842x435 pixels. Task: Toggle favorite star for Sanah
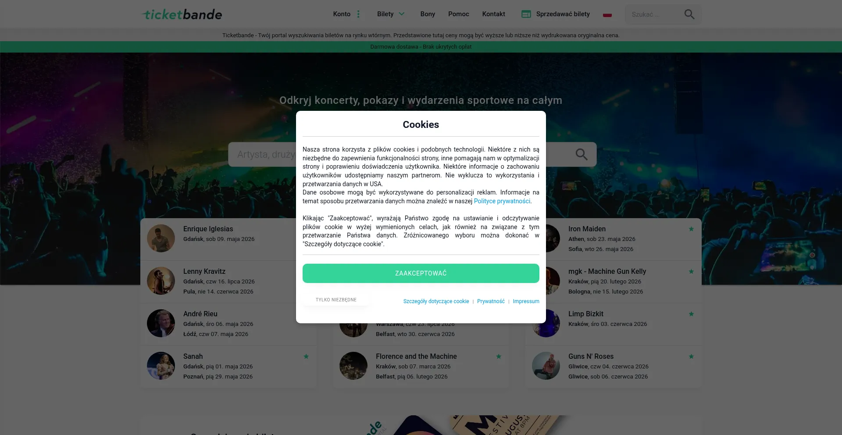(306, 356)
